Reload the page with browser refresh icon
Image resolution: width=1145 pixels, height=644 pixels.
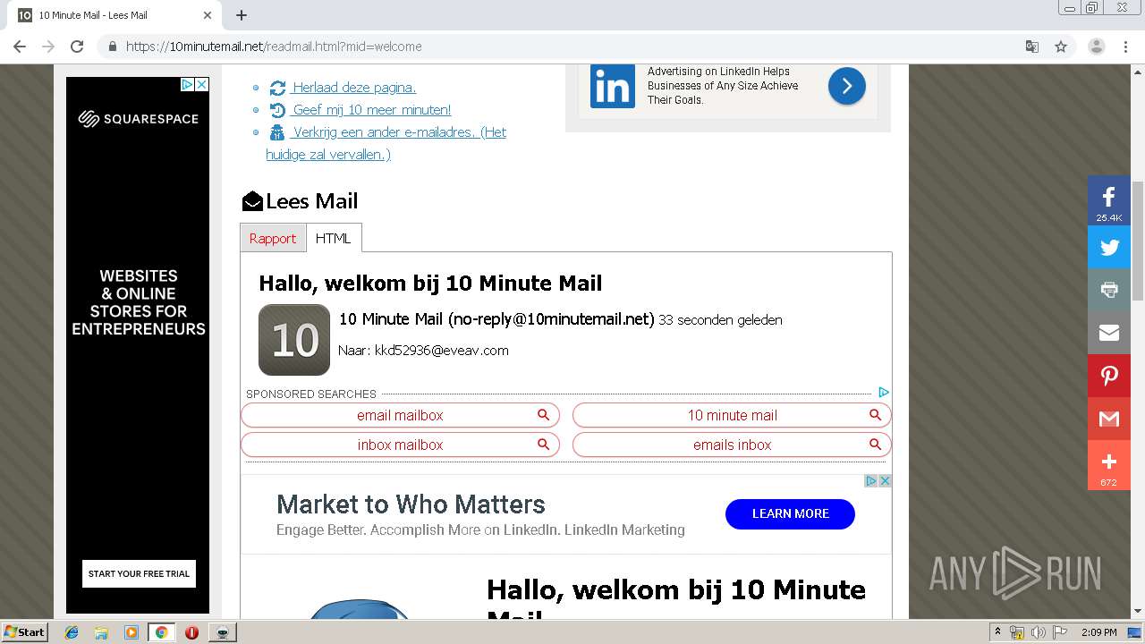click(x=77, y=47)
